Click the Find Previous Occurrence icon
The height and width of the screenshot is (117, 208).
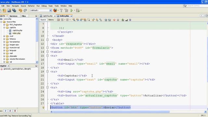[78, 20]
